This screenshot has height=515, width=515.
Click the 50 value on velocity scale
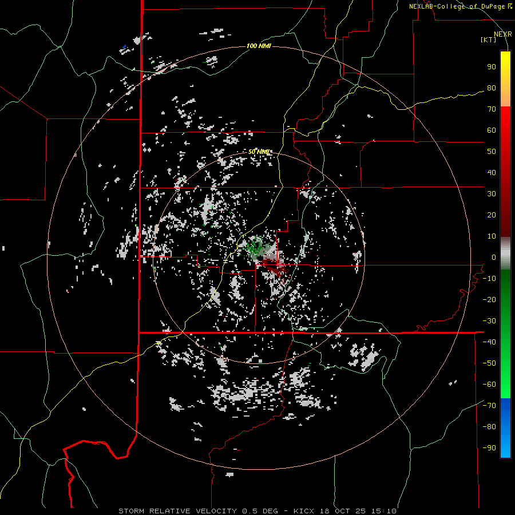[x=492, y=152]
